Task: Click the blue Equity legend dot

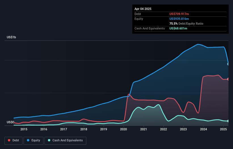Action: [28, 140]
